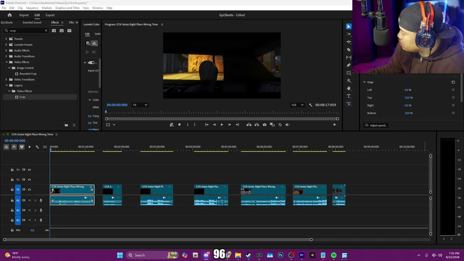This screenshot has width=464, height=261.
Task: Click the Windows Start button
Action: (120, 255)
